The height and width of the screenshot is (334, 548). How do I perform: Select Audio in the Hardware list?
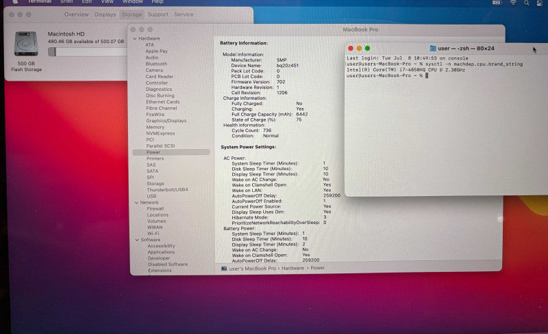(152, 57)
